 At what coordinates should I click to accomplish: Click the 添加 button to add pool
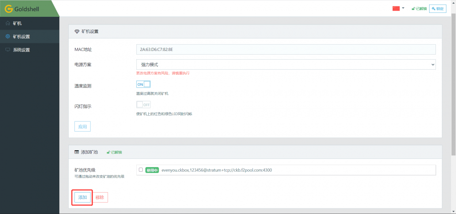(83, 197)
